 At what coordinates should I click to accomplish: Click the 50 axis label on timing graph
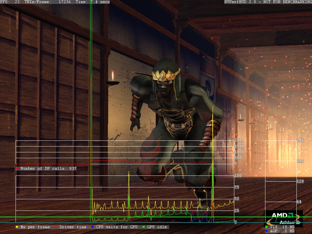[x=237, y=199]
